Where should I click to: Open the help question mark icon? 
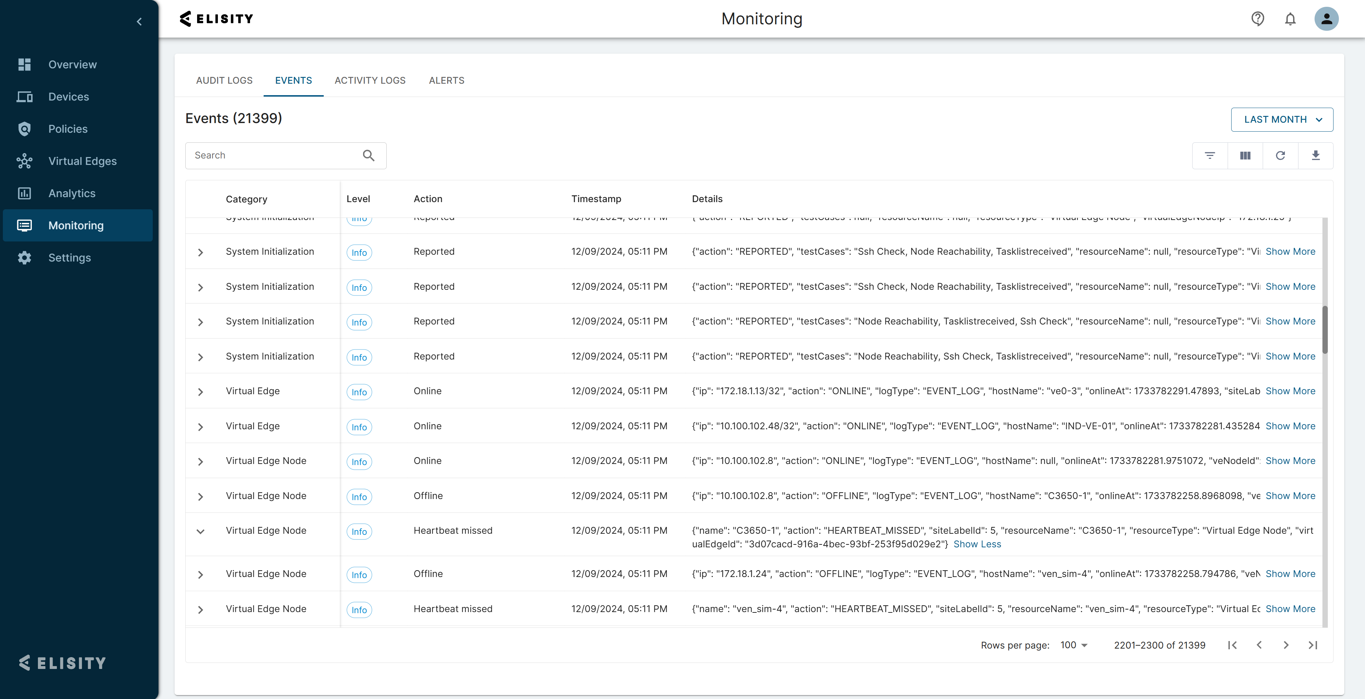[x=1257, y=19]
